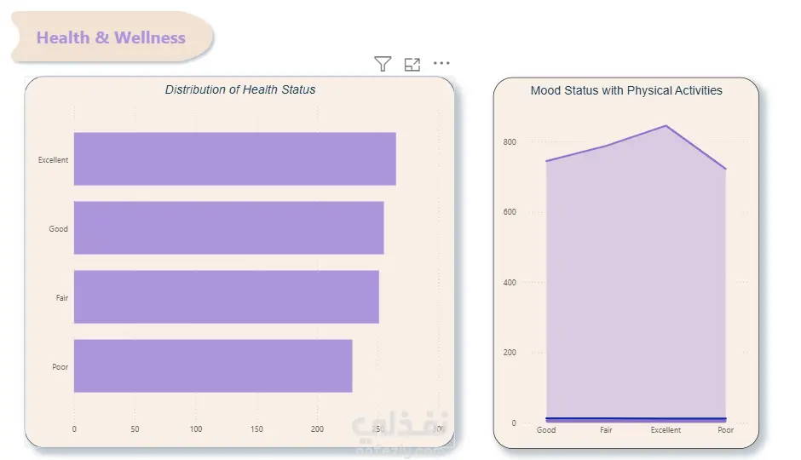Click the Good label on the bar chart axis
The image size is (801, 460).
point(58,229)
